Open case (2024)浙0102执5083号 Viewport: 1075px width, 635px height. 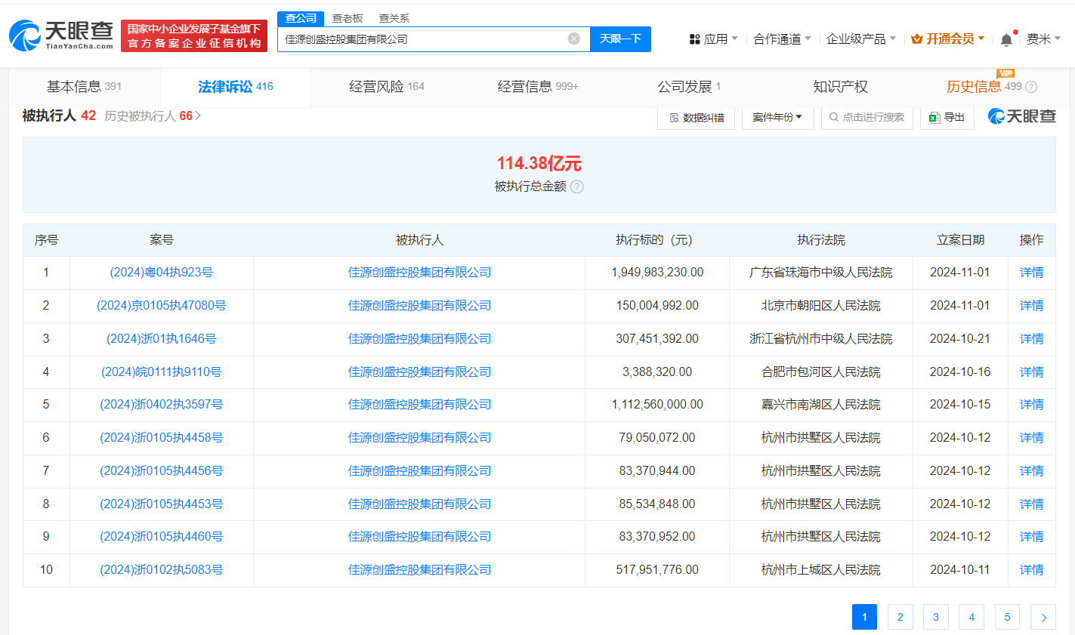point(162,570)
